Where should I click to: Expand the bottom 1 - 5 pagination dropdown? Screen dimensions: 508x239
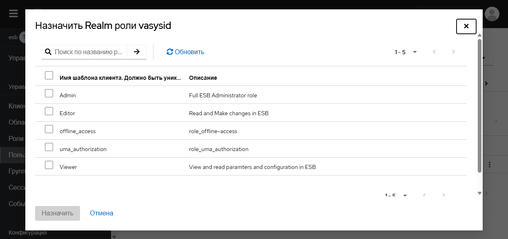[x=396, y=195]
